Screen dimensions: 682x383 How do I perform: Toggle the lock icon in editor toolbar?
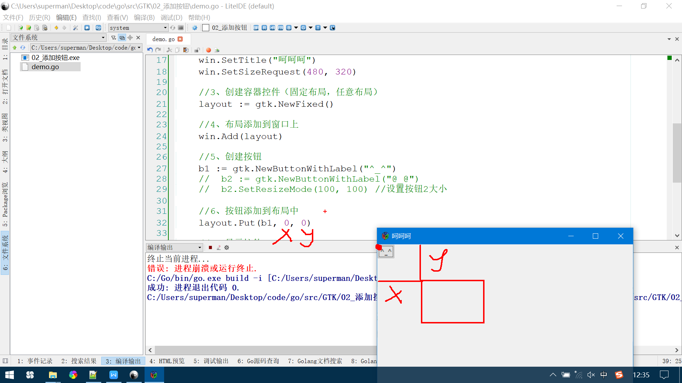(197, 50)
